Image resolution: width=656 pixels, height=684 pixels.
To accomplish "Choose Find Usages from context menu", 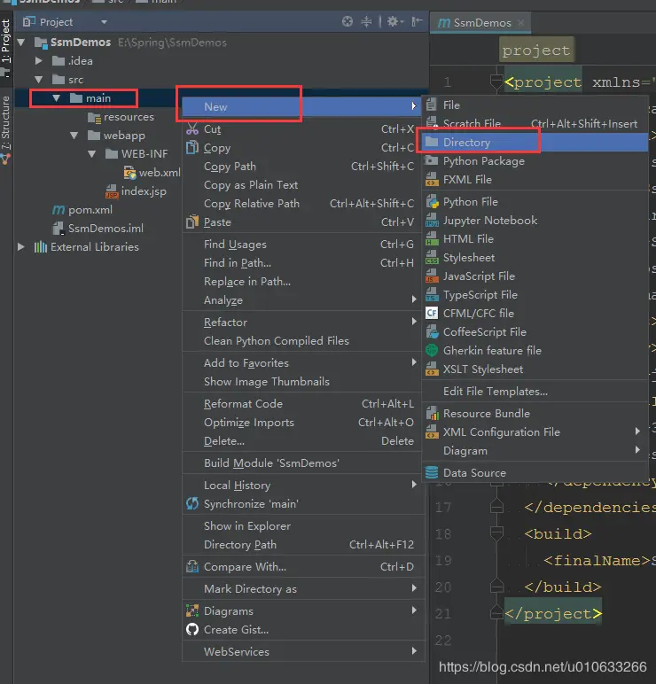I will tap(301, 245).
